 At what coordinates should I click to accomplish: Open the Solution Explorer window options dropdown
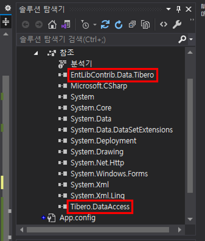(x=168, y=9)
